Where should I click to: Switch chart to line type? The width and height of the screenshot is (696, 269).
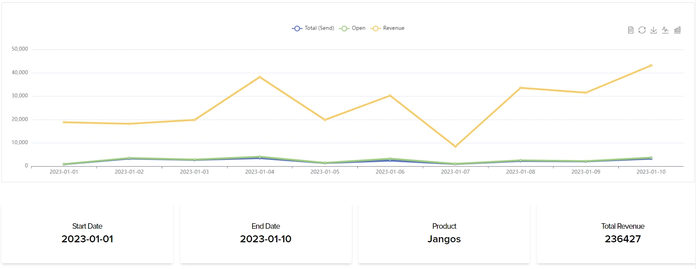point(665,30)
